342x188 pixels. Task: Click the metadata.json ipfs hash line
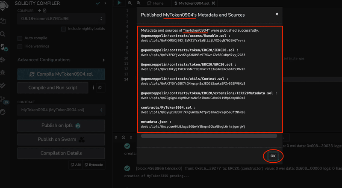point(193,127)
